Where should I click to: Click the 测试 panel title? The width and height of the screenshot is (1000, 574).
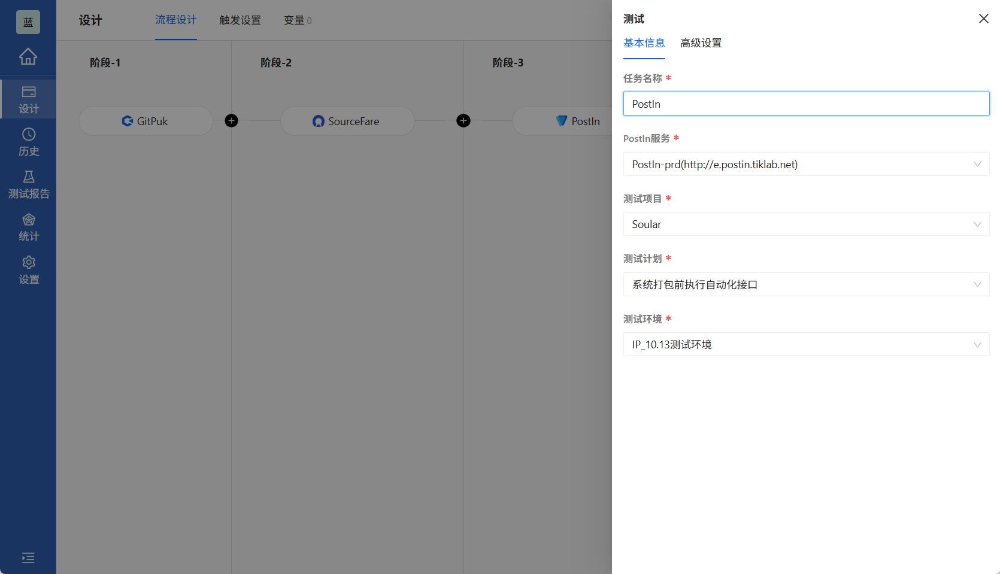pyautogui.click(x=634, y=19)
